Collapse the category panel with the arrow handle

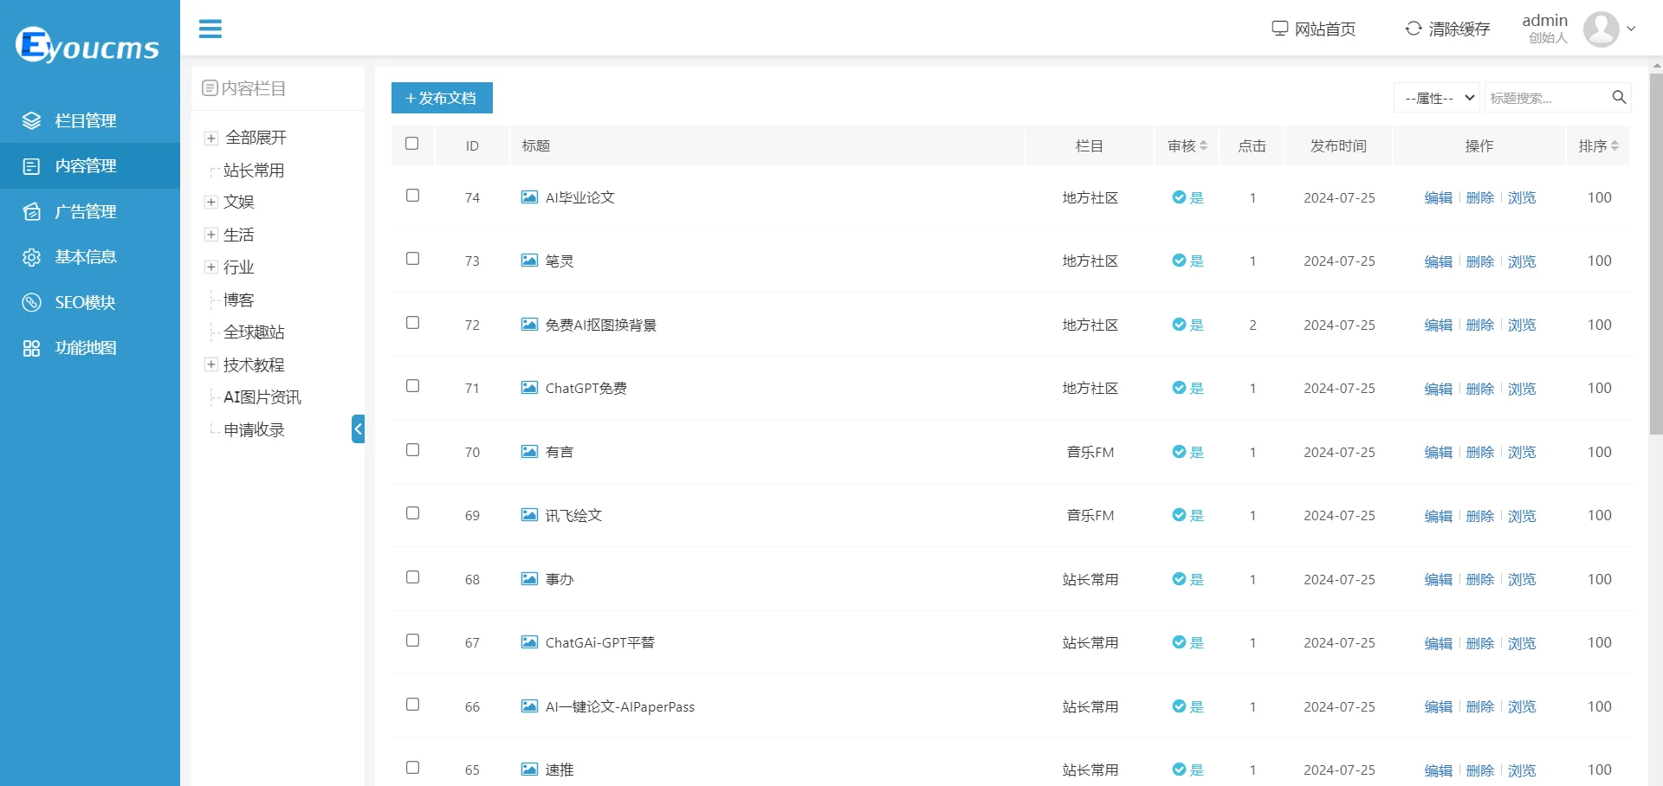[x=358, y=428]
